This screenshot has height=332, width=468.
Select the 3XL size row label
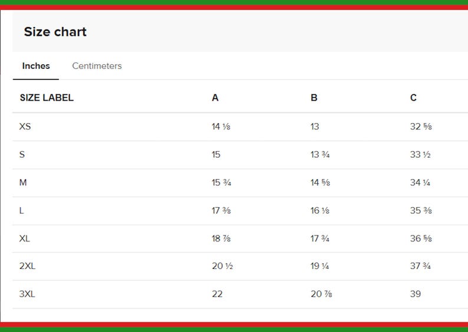(27, 294)
